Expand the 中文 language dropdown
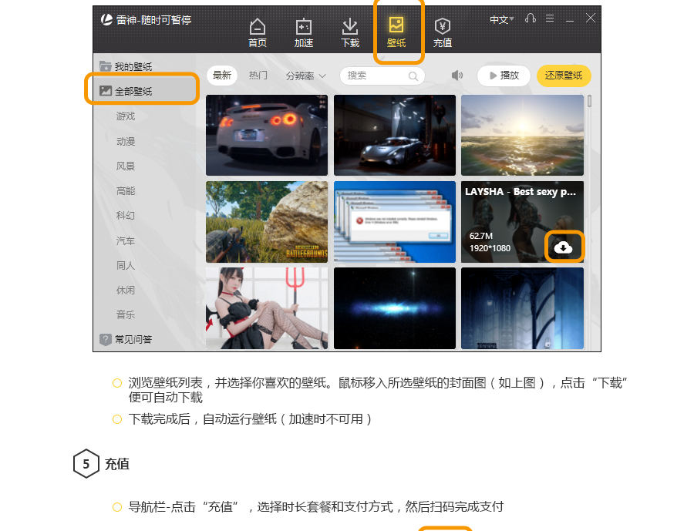The width and height of the screenshot is (694, 531). [x=502, y=19]
